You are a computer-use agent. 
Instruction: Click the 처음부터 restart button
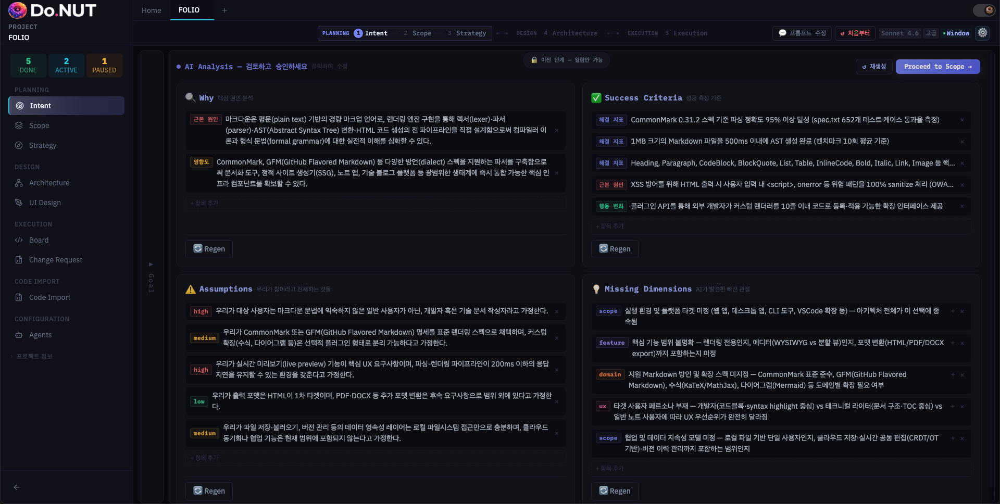(x=855, y=33)
